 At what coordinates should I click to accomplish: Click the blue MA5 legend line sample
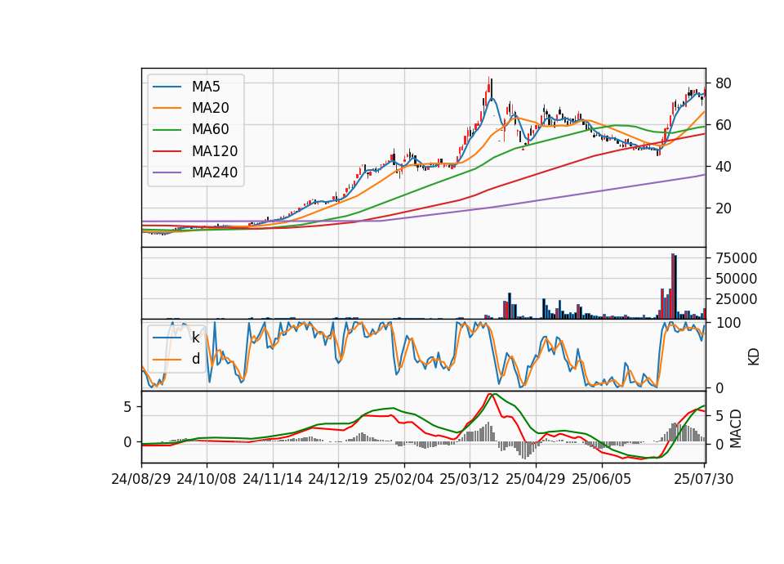point(167,87)
